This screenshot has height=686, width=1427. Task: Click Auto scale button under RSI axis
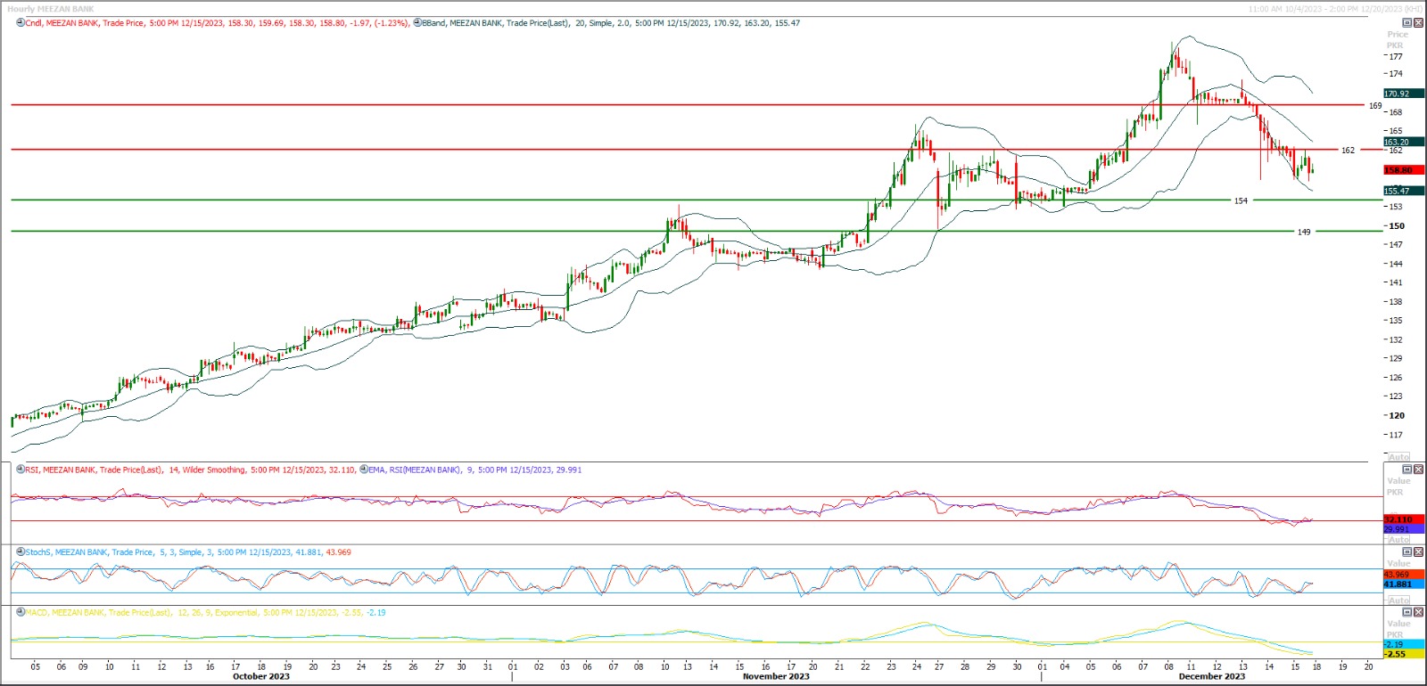click(x=1399, y=540)
